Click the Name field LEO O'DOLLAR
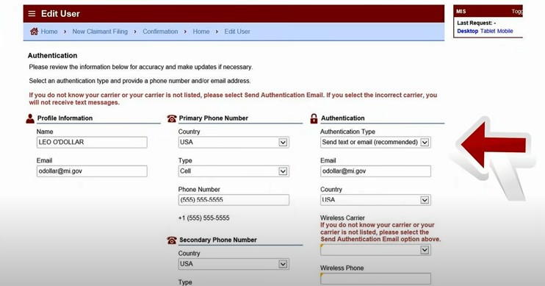The image size is (545, 286). (x=92, y=143)
